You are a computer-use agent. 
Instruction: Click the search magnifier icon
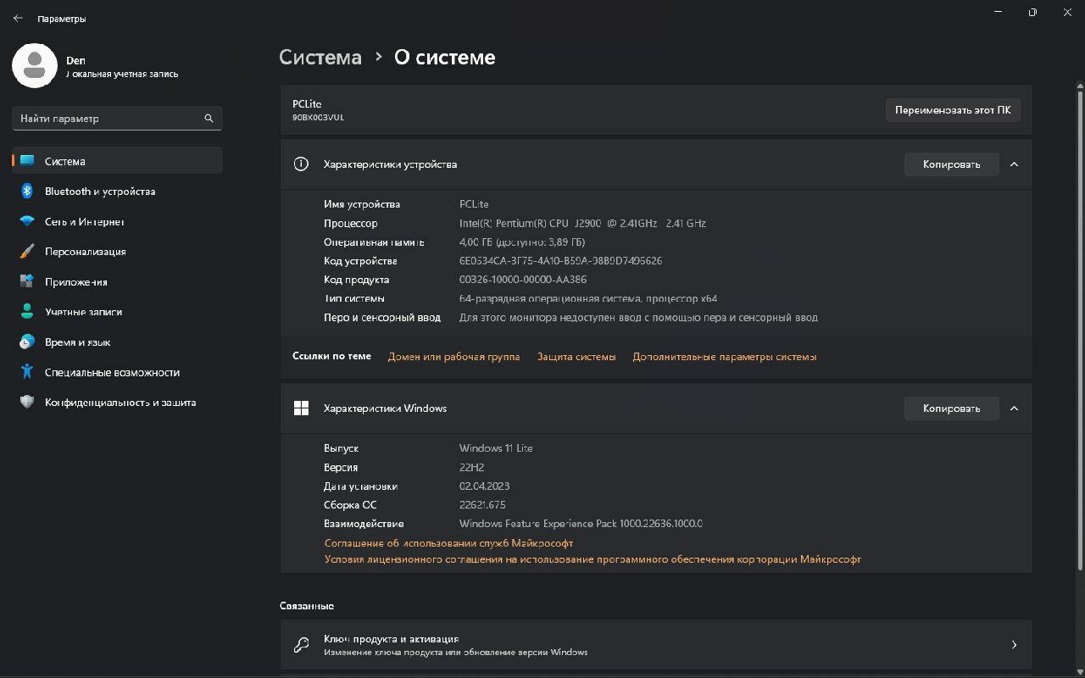point(209,119)
